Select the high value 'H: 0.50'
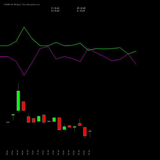The image size is (160, 160). point(81,8)
